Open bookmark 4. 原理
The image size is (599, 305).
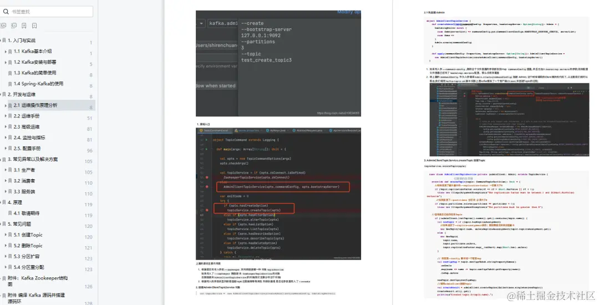tap(15, 203)
